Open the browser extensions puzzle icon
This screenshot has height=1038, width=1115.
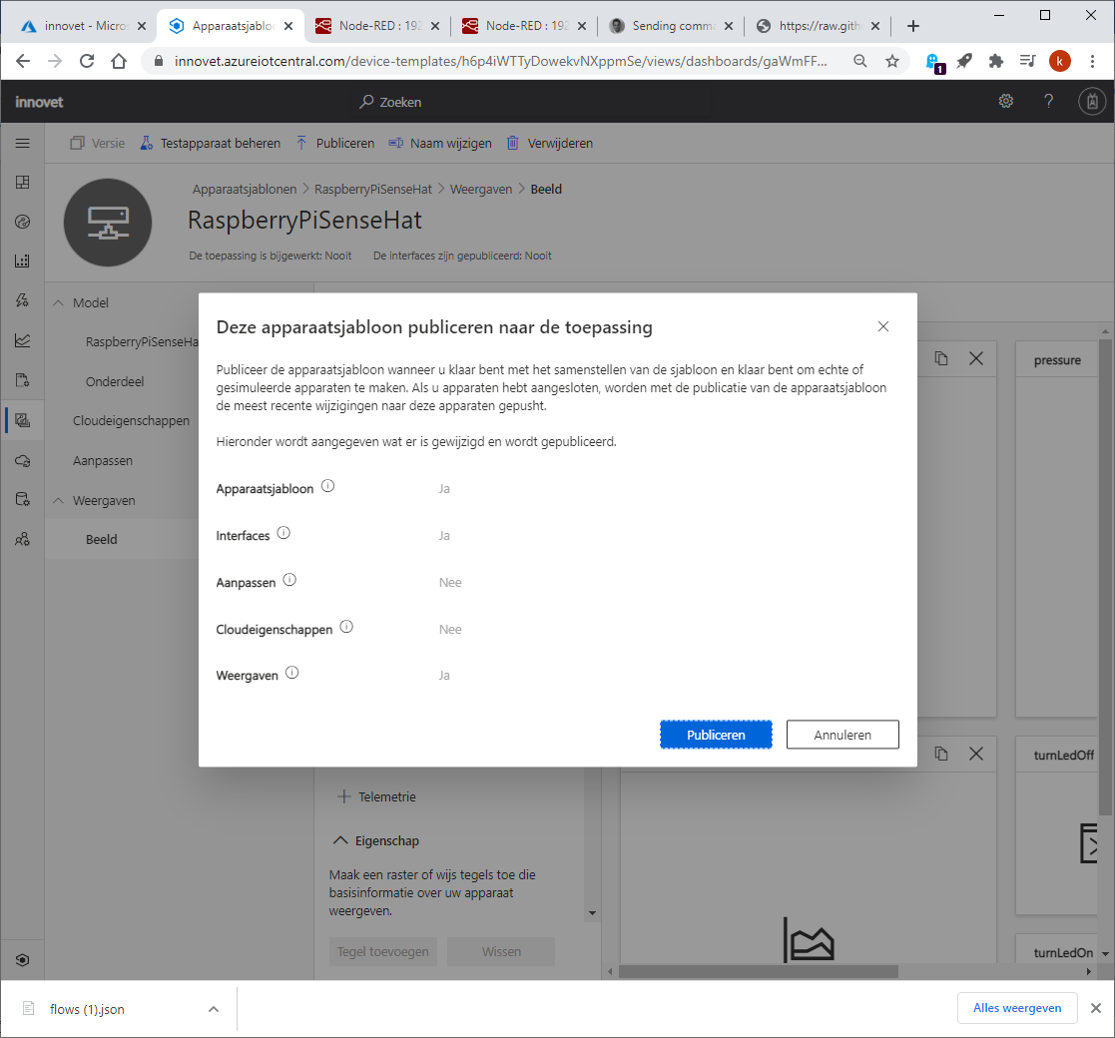(996, 61)
